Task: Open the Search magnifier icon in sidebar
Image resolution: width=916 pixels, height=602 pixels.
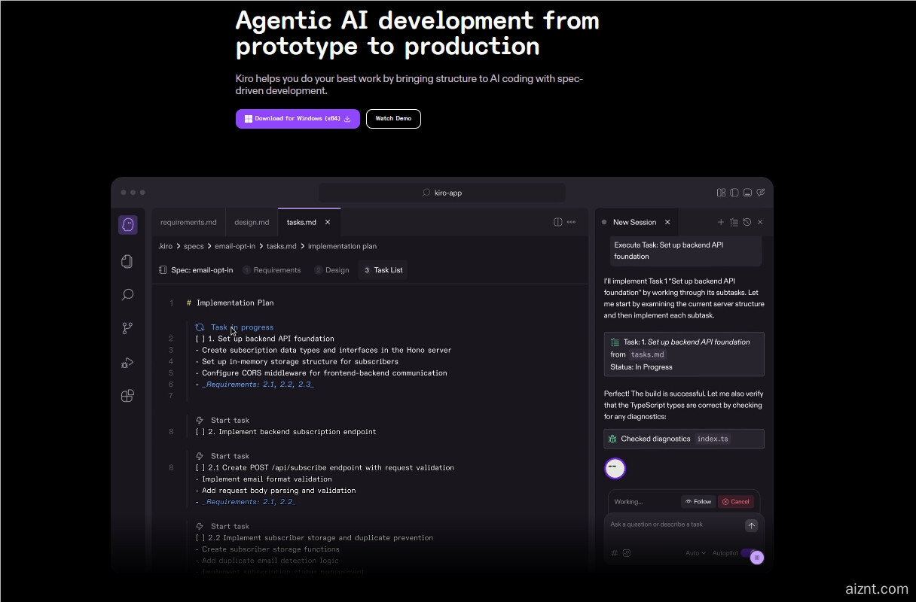Action: pos(127,295)
